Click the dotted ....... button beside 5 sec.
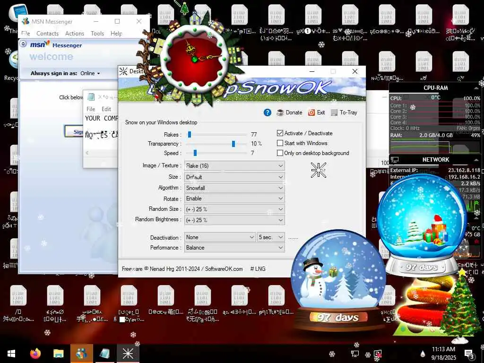 click(x=293, y=238)
